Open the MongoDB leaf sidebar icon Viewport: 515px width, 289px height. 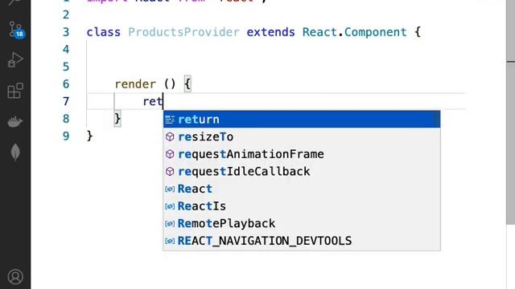click(x=15, y=152)
